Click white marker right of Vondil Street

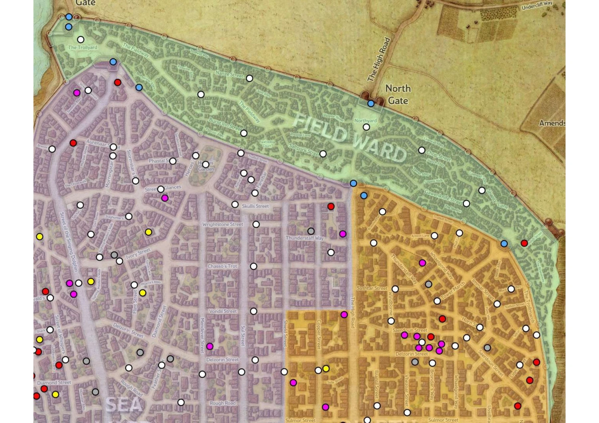tap(254, 311)
